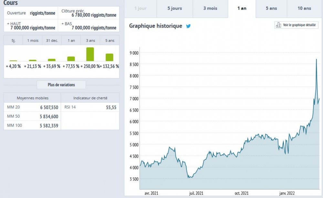Click the Twitter bird icon
The width and height of the screenshot is (323, 198).
(188, 26)
